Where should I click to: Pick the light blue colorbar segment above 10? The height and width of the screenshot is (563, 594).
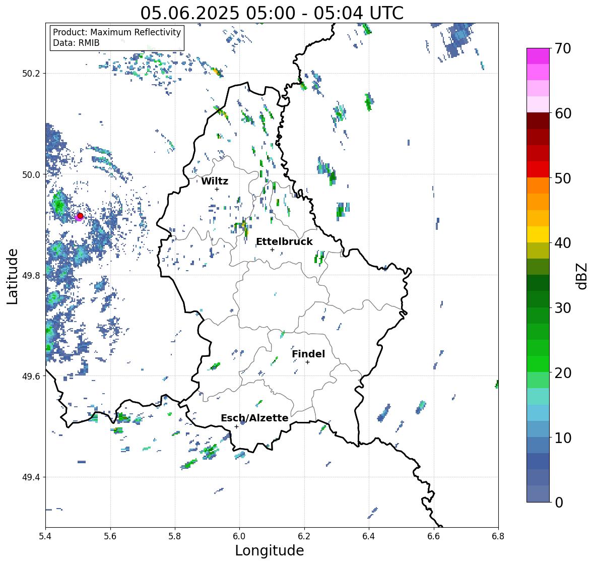538,429
